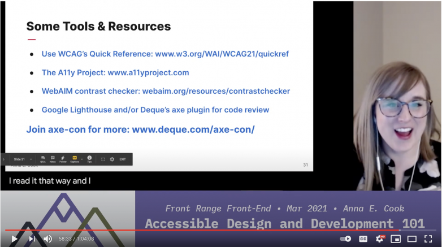The image size is (442, 247).
Task: Click 'Accessible Design and Development 101' title
Action: tap(285, 224)
